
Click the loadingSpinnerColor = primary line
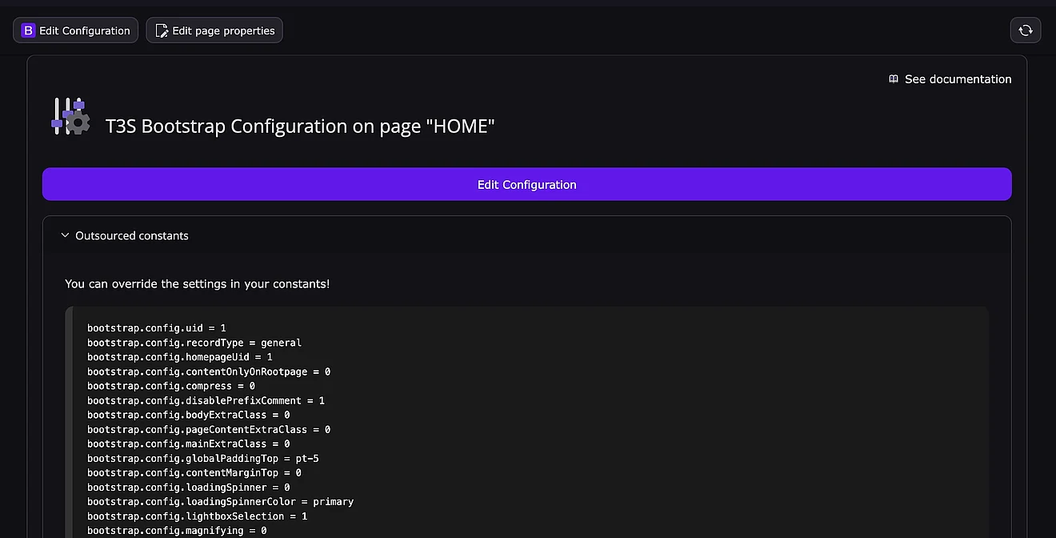220,502
